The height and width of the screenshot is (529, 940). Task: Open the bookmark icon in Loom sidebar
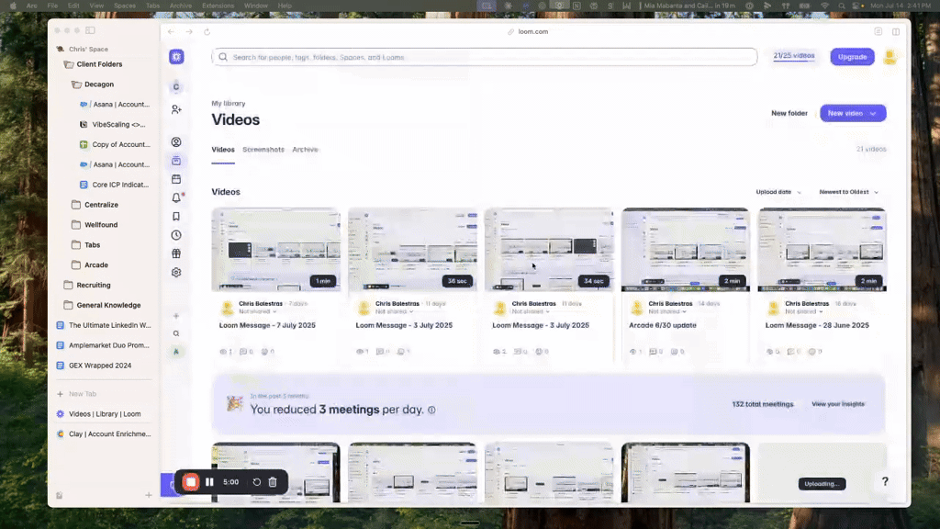(x=176, y=217)
